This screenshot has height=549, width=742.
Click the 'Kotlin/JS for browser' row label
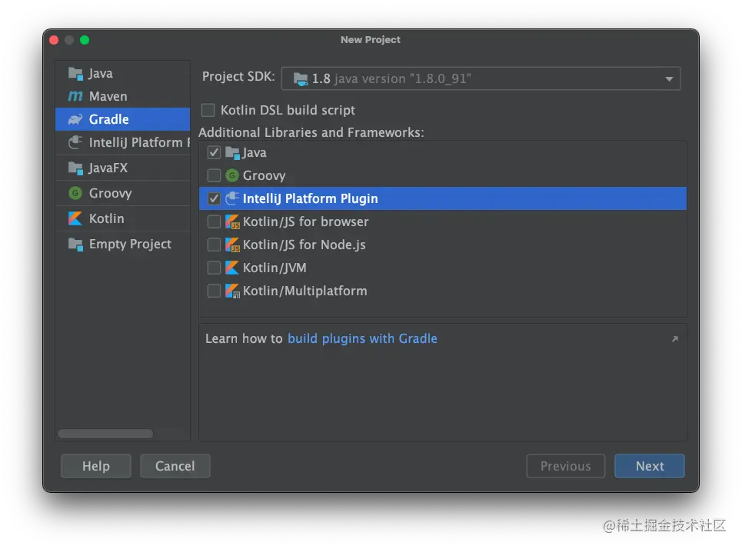pos(306,222)
